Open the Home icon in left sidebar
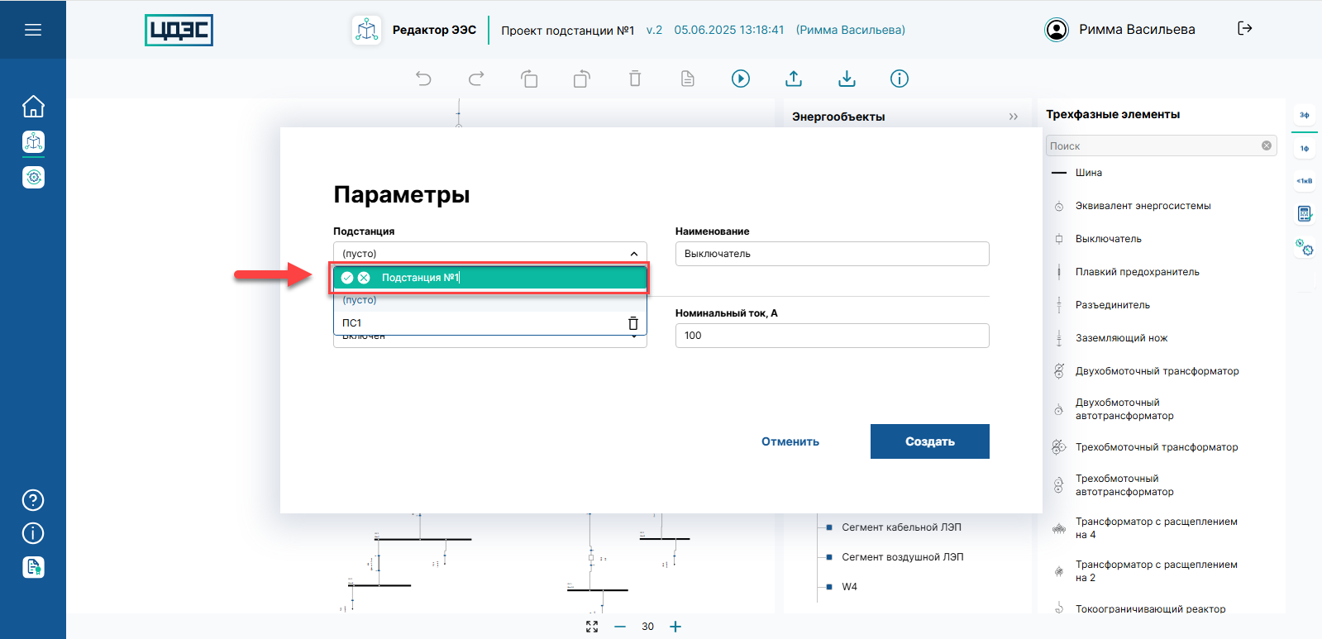 click(33, 107)
